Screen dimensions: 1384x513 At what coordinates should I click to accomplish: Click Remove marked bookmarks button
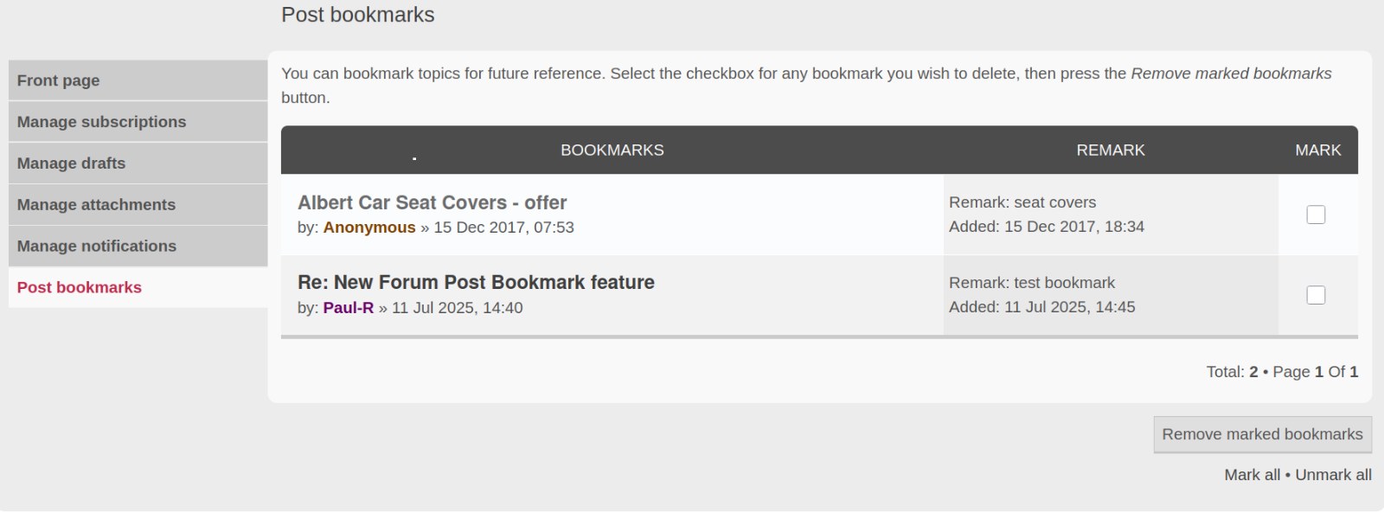click(1263, 434)
